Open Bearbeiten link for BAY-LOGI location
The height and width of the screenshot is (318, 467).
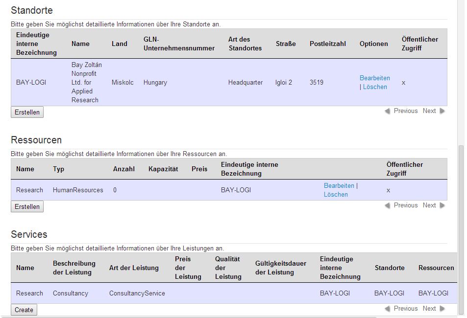click(375, 78)
